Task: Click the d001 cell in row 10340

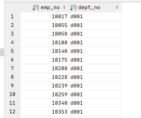Action: point(95,103)
